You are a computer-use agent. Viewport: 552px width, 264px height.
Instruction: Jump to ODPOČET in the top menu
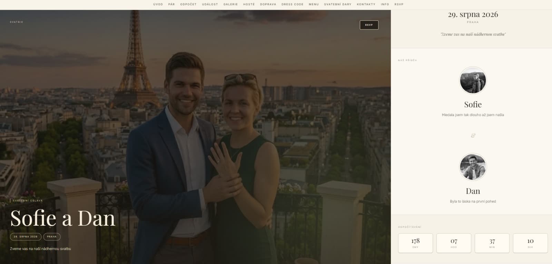tap(188, 4)
